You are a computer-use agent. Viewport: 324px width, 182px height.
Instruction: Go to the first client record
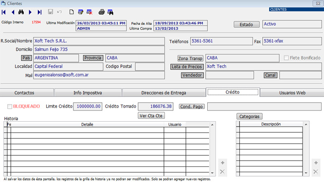(4, 12)
